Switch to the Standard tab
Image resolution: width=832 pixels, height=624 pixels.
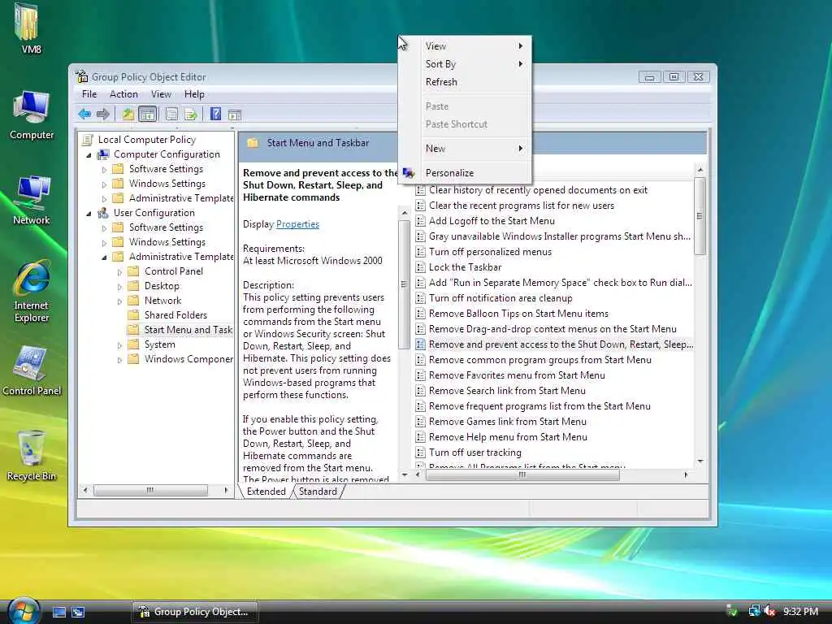click(x=318, y=492)
